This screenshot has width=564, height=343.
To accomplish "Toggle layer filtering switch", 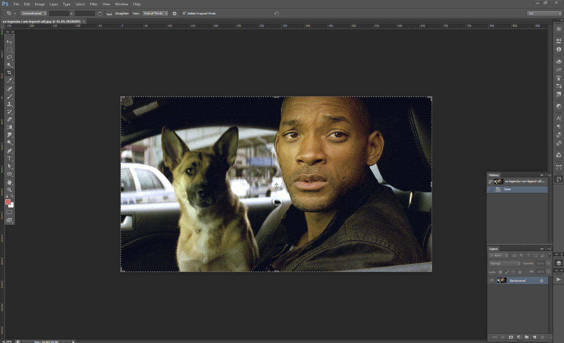I will click(550, 255).
